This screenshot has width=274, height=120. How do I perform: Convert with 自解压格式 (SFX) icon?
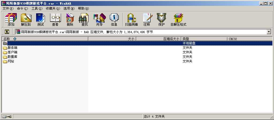[x=178, y=19]
